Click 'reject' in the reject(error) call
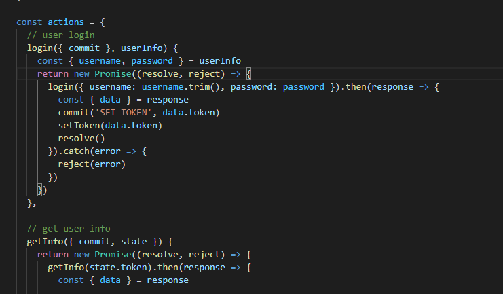503x294 pixels. [x=74, y=164]
